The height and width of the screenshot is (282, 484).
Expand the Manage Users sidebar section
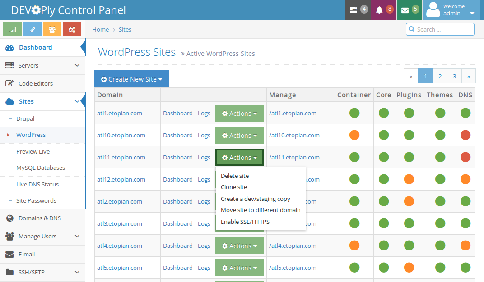pos(42,236)
